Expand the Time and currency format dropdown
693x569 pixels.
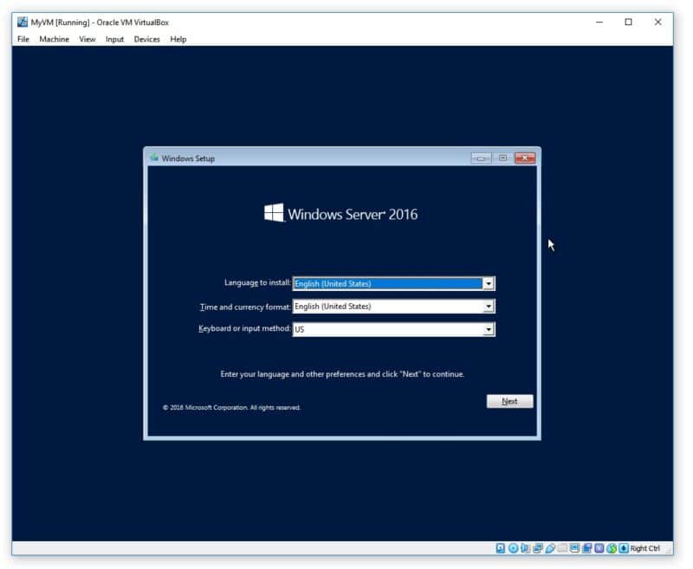coord(489,307)
